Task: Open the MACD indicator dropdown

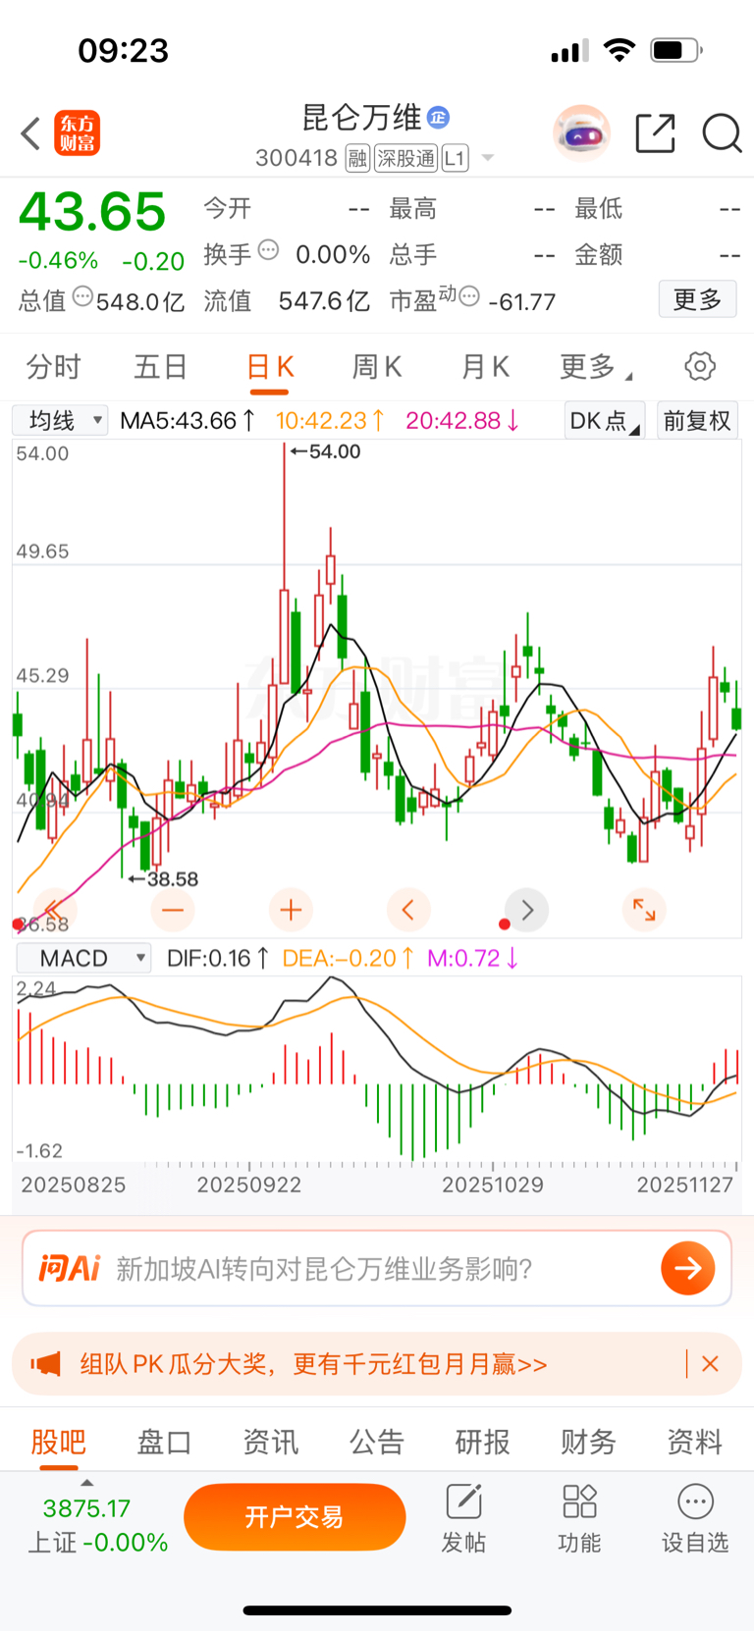Action: [x=84, y=958]
